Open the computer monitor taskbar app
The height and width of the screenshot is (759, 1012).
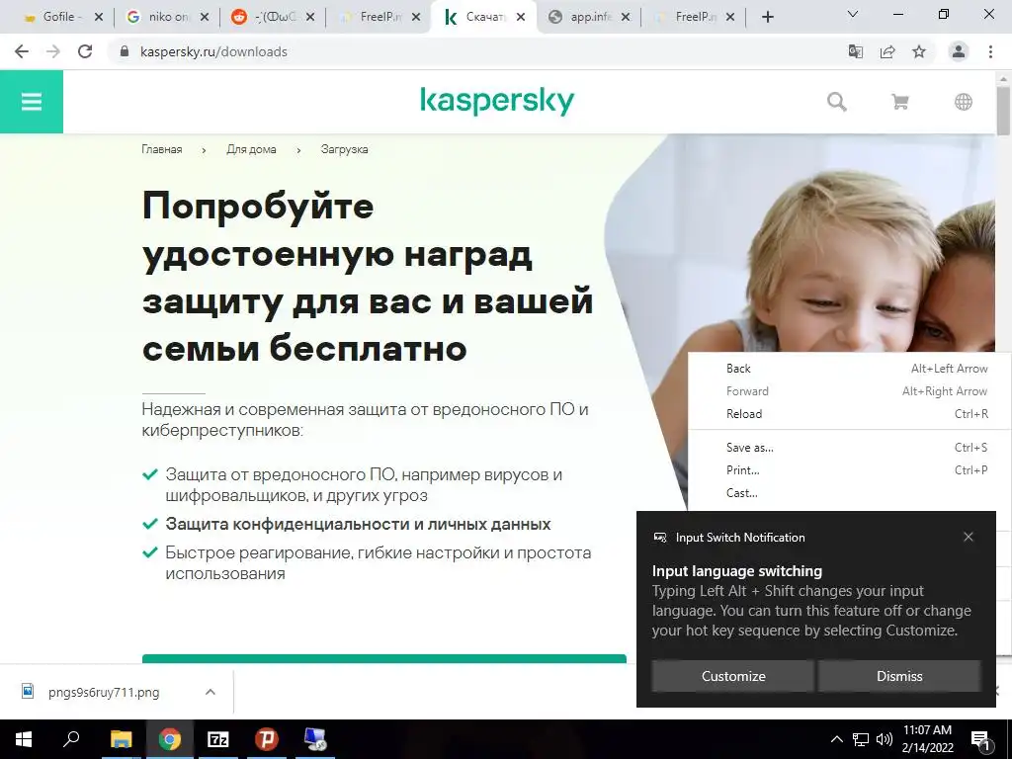click(315, 739)
